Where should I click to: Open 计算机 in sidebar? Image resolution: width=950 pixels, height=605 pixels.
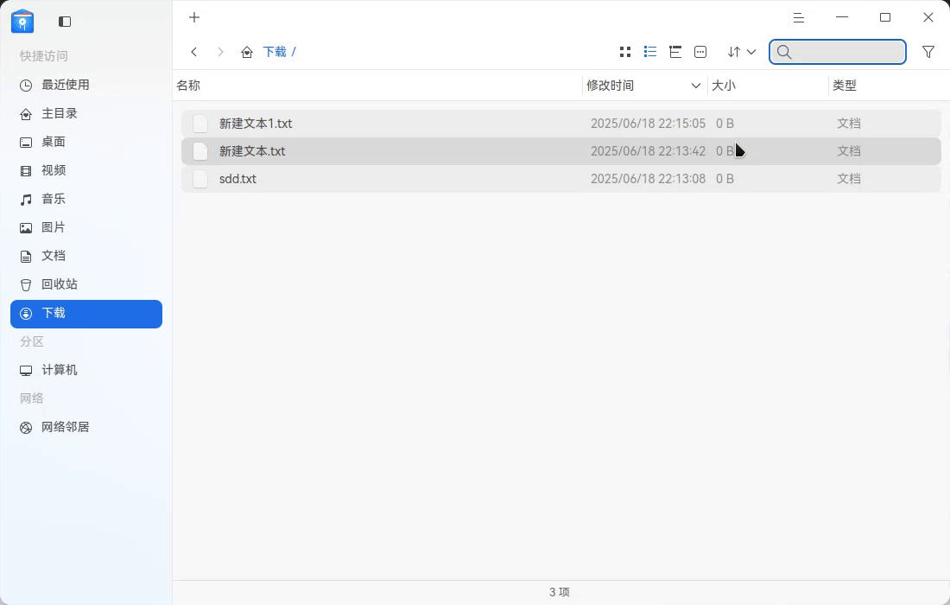tap(86, 370)
